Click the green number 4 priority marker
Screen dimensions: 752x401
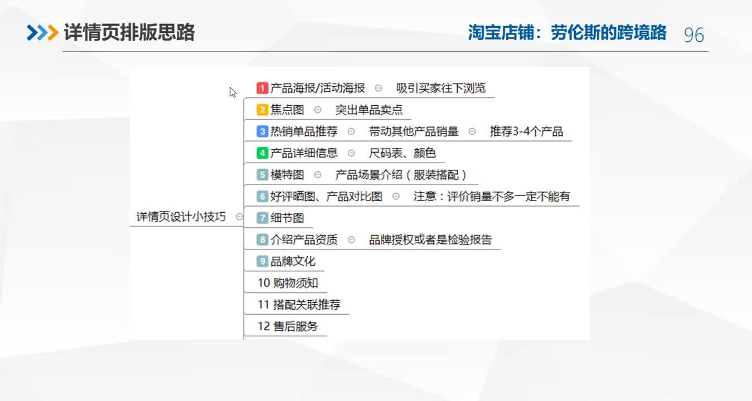click(263, 153)
